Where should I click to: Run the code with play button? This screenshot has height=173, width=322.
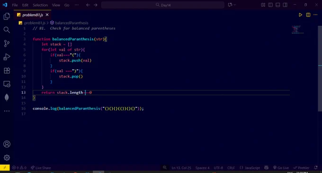300,15
